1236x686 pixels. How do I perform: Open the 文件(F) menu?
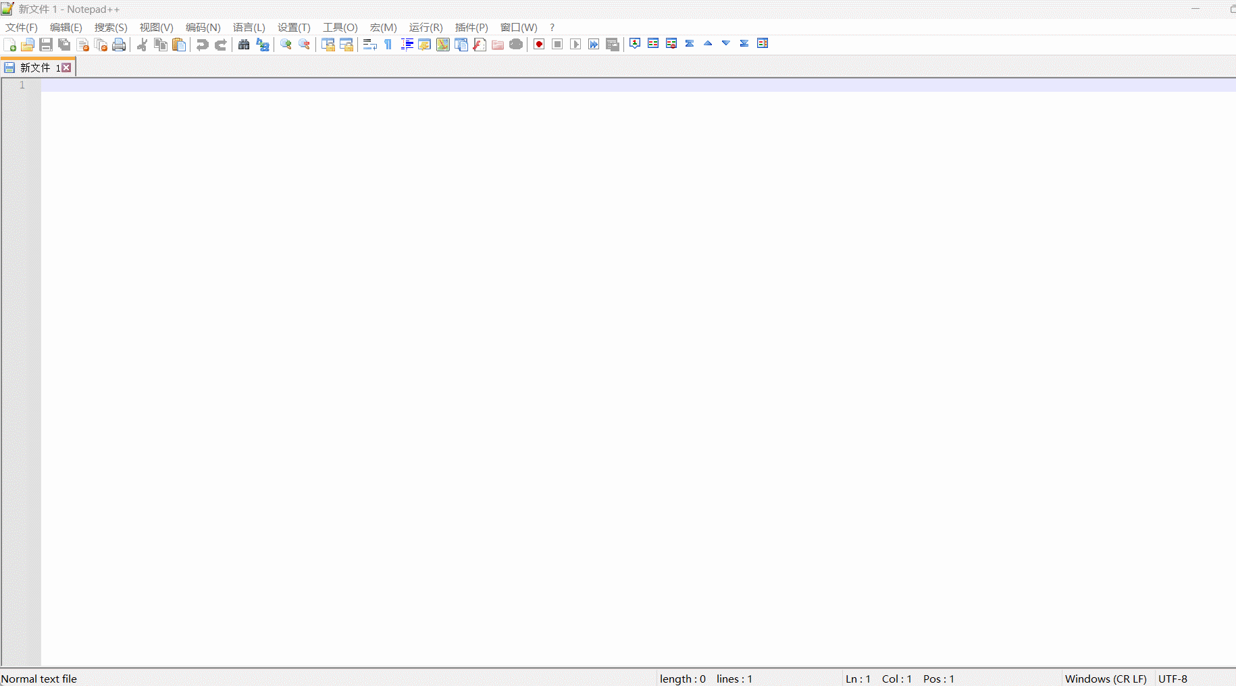[x=22, y=28]
